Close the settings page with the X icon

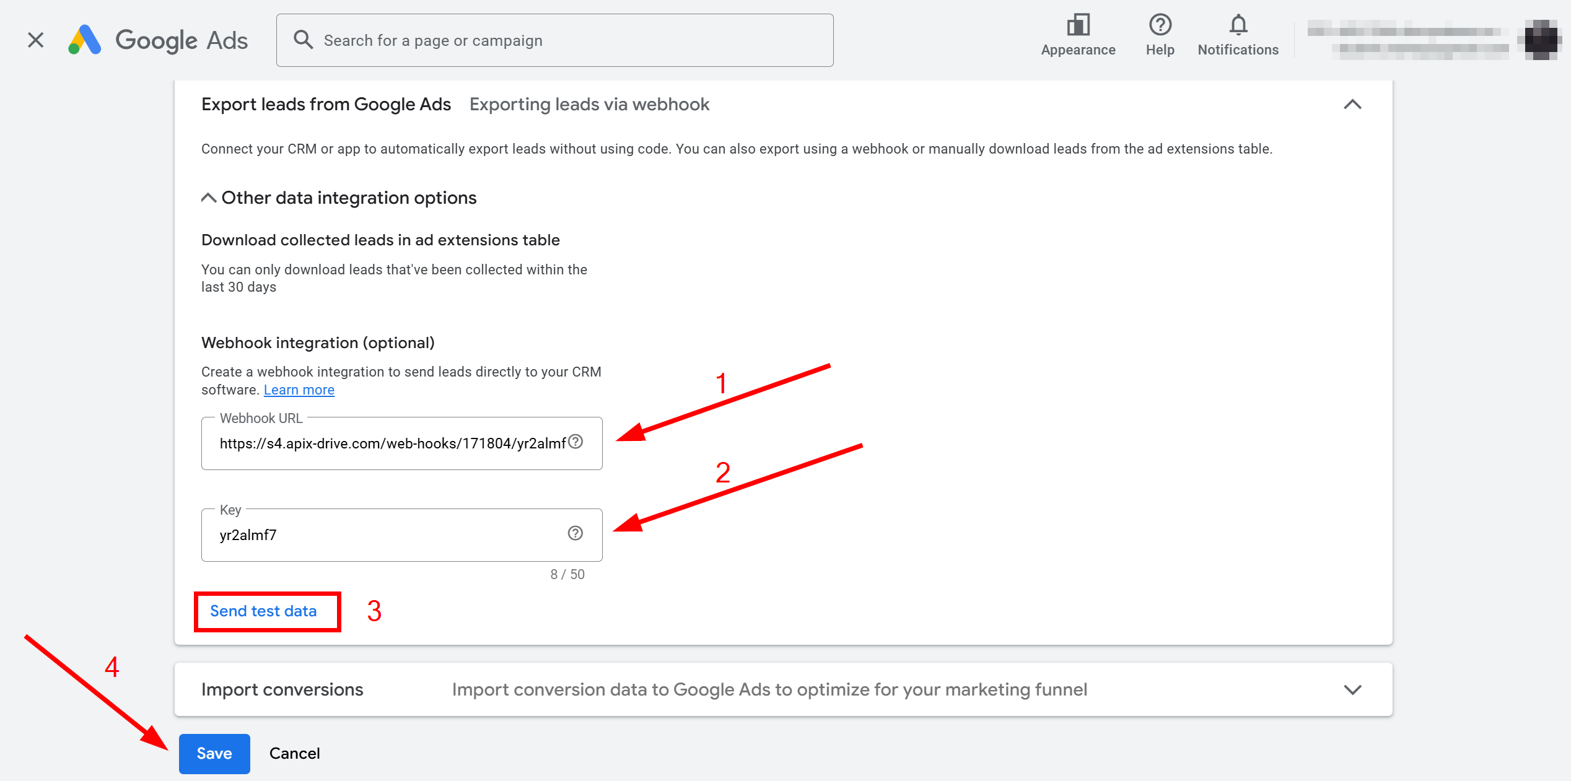(x=36, y=40)
